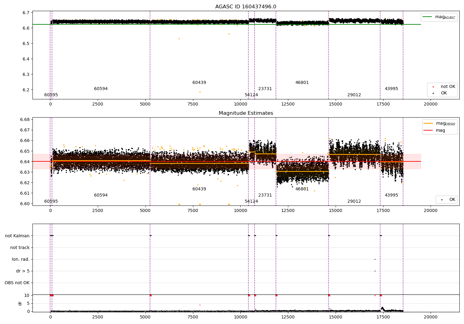464x324 pixels.
Task: Select obsid label 60439 in Magnitude Estimates plot
Action: [x=199, y=189]
